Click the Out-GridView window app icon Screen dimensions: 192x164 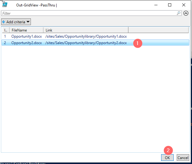coord(5,5)
